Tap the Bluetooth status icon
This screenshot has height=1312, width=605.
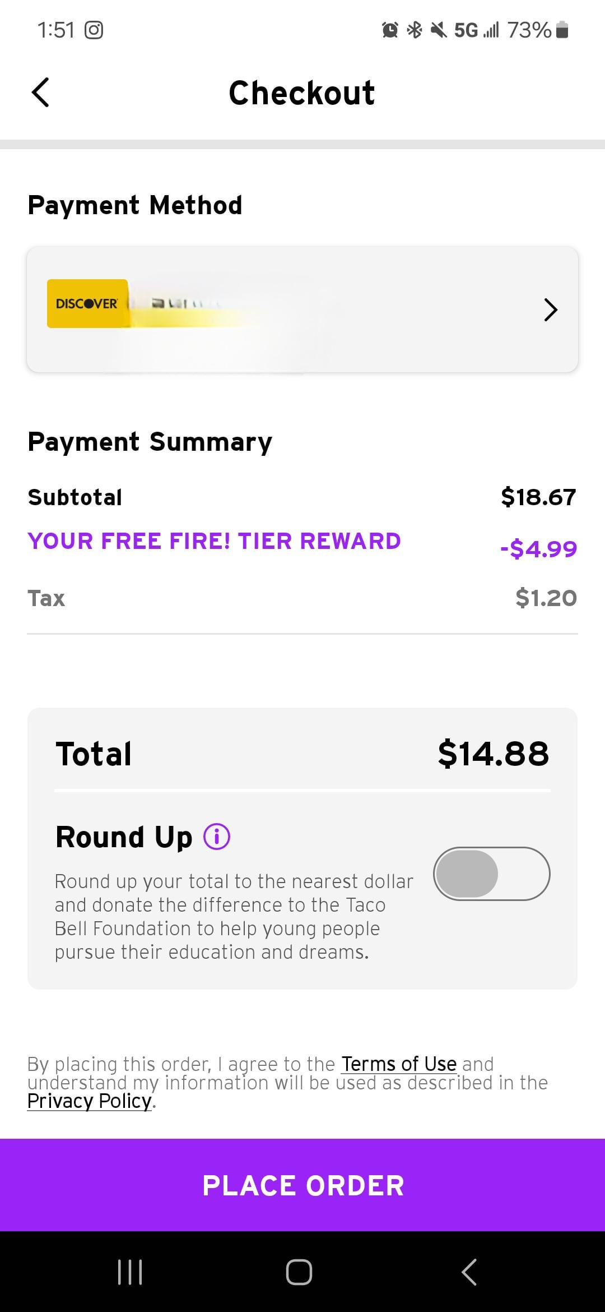tap(414, 30)
